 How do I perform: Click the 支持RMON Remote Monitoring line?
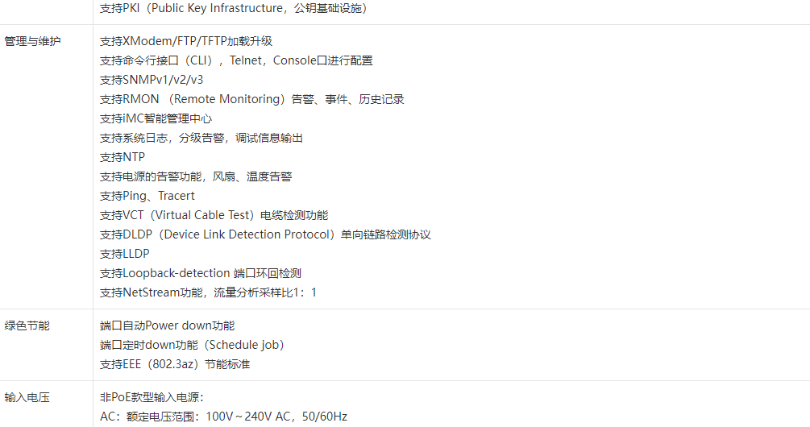point(251,99)
